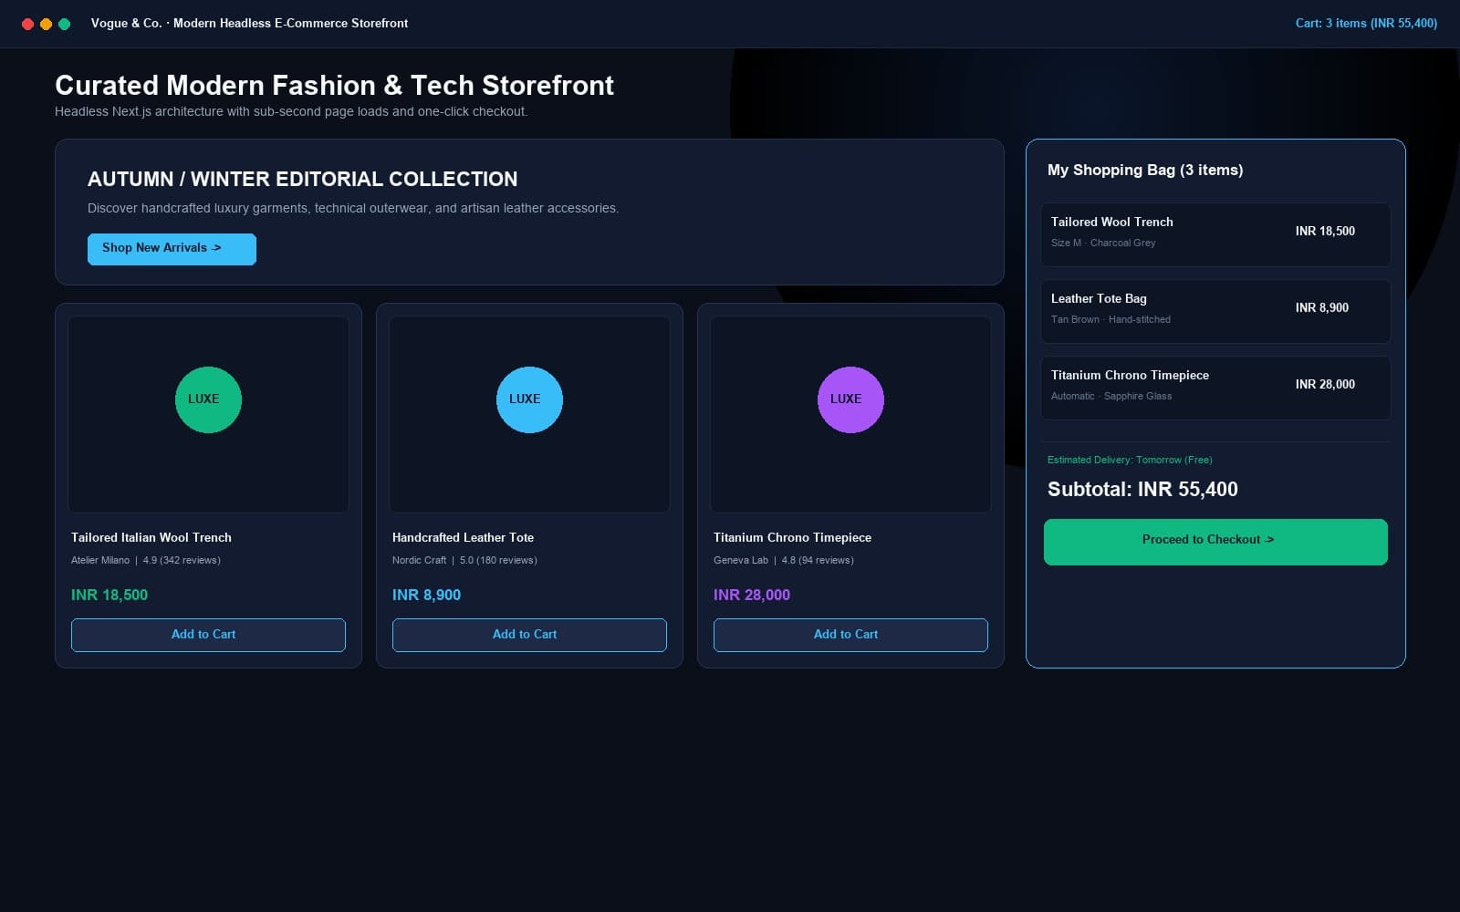Click the green LUXE badge on Wool Trench
Image resolution: width=1460 pixels, height=912 pixels.
[208, 399]
